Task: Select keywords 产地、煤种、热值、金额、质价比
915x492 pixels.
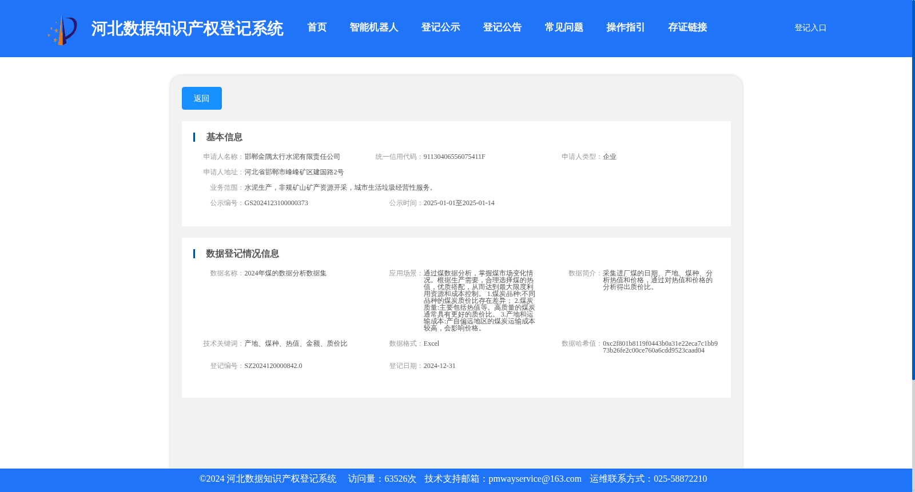Action: [296, 343]
